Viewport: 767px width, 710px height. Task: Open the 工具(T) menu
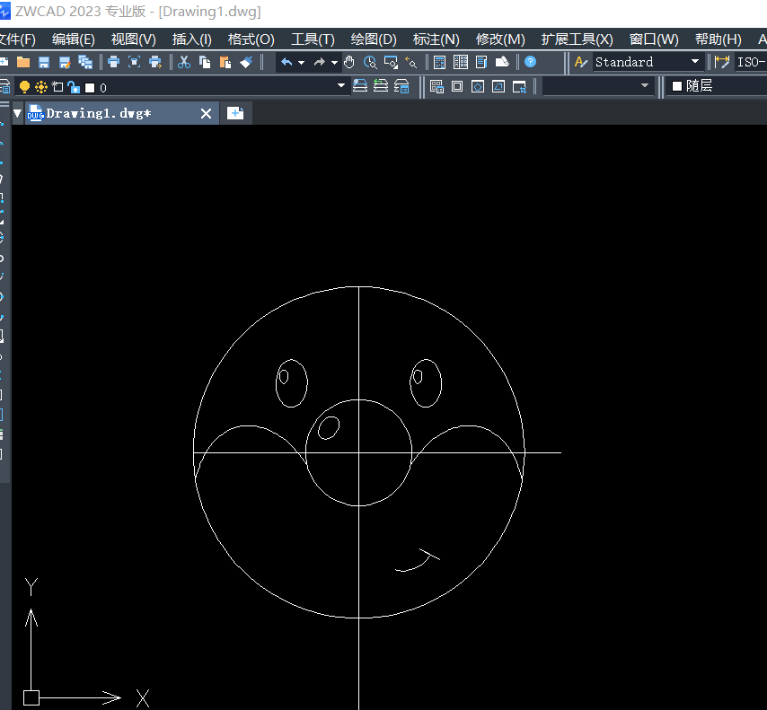point(313,39)
